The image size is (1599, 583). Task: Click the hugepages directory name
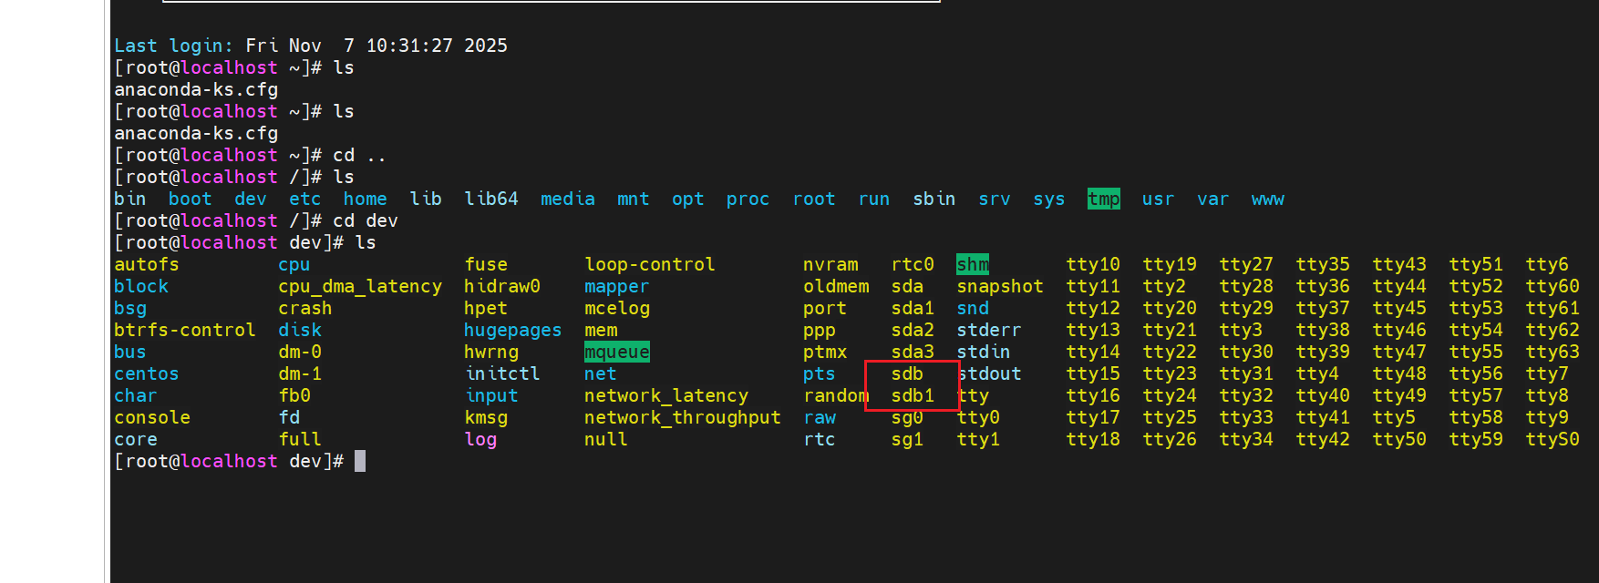pyautogui.click(x=512, y=331)
